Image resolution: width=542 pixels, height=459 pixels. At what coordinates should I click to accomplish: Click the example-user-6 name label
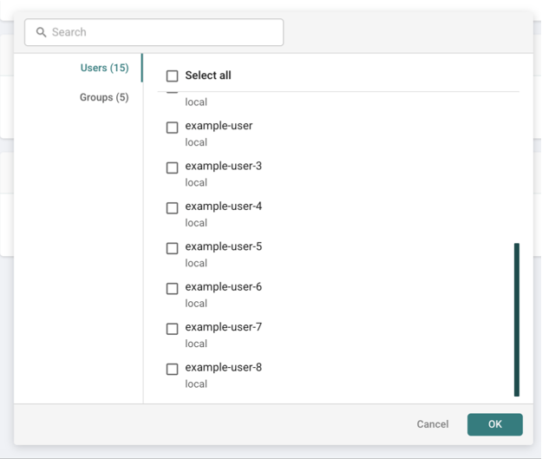point(223,286)
